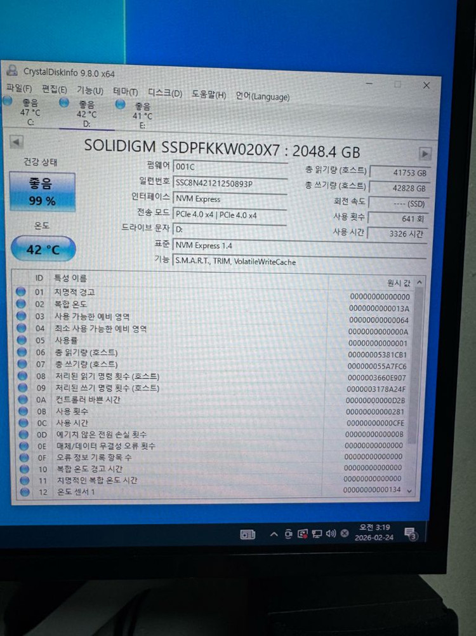
Task: Click the 좋음 99 % health status button
Action: 42,192
